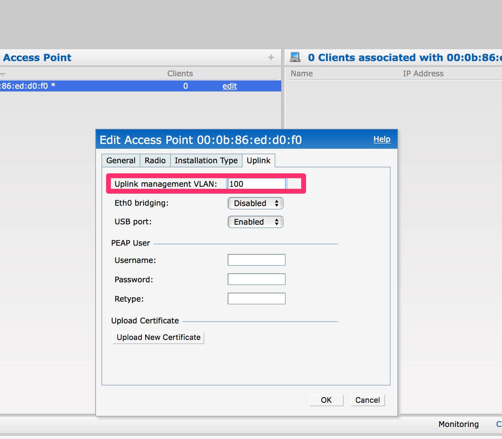Open the Installation Type tab
Screen dimensions: 502x439
[x=206, y=160]
